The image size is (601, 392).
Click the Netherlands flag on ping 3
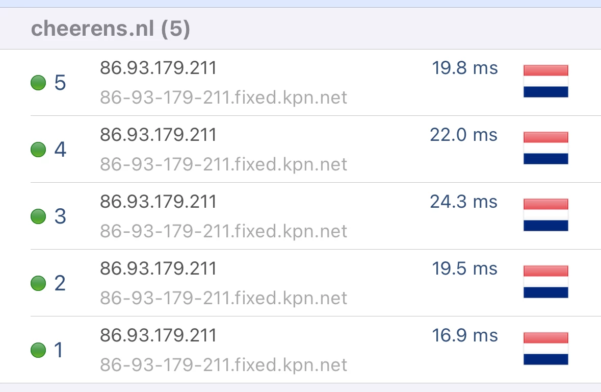point(546,214)
